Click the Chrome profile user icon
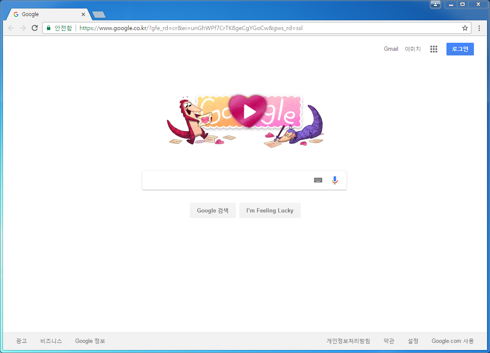 (x=435, y=4)
